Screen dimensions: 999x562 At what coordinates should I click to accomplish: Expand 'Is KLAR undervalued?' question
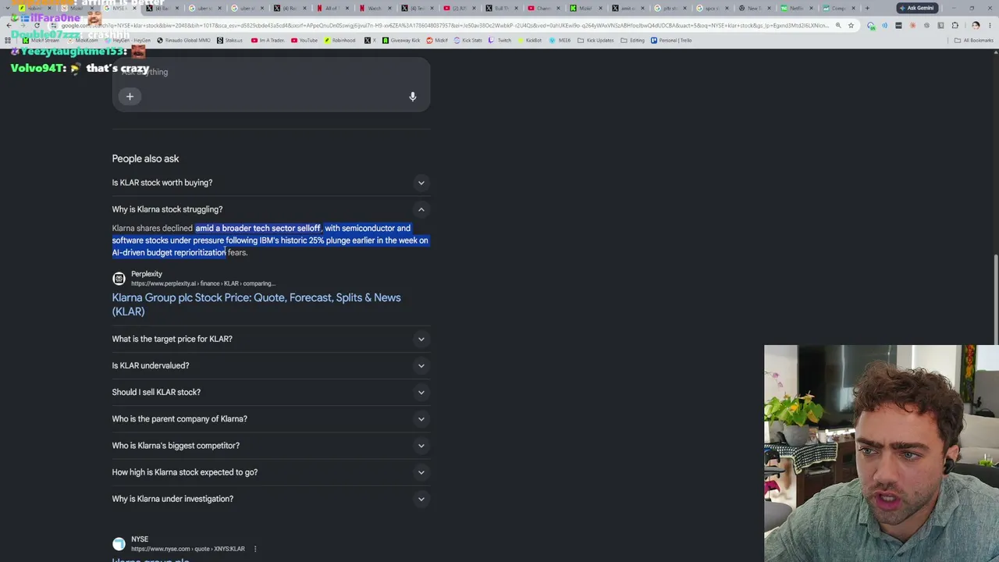[x=271, y=365]
